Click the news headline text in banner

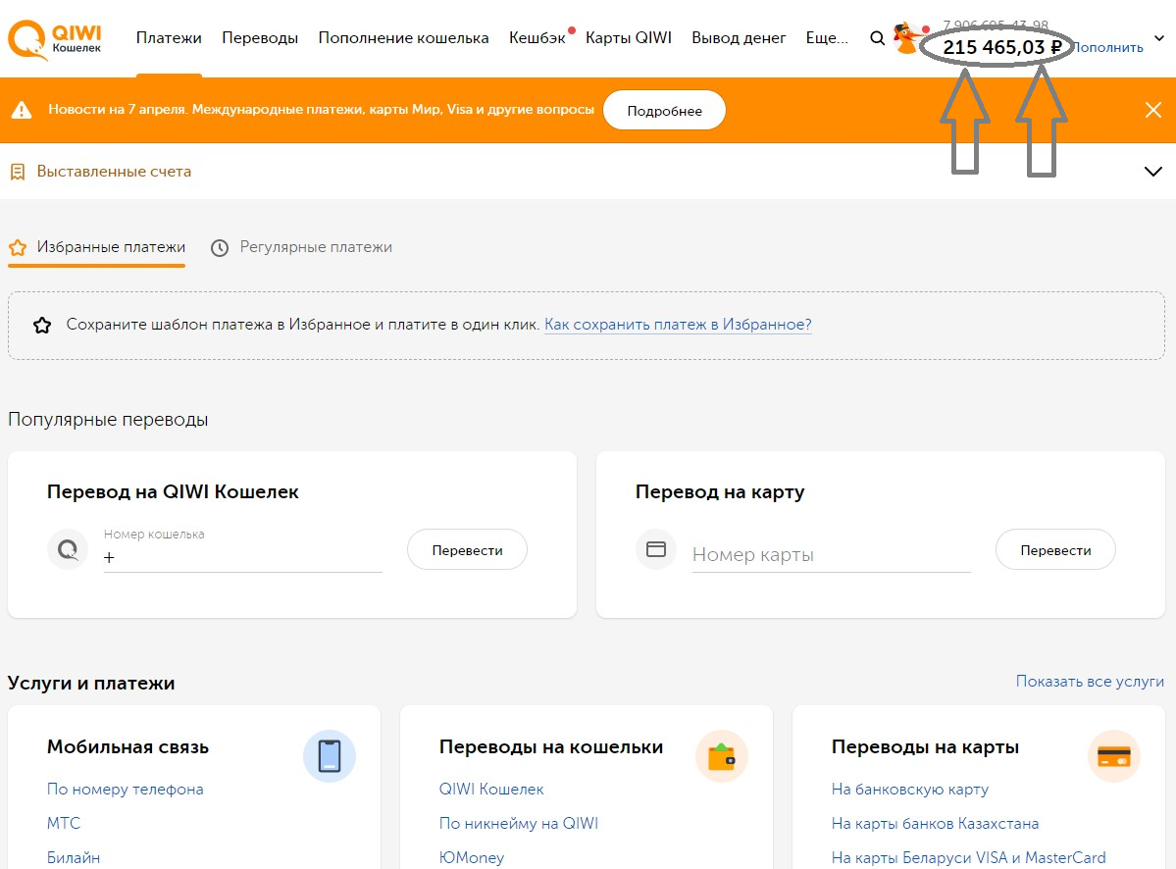tap(321, 110)
